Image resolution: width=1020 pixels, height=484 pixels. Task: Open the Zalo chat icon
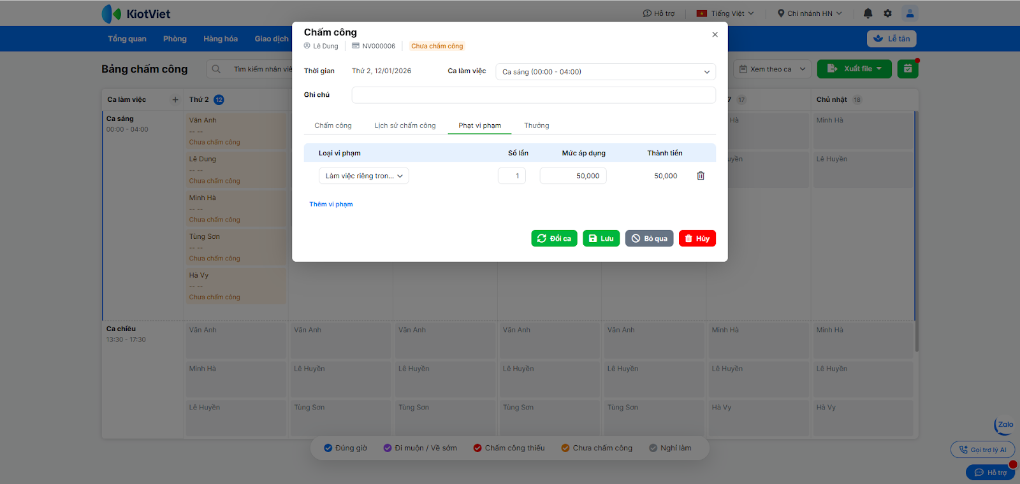(1004, 426)
